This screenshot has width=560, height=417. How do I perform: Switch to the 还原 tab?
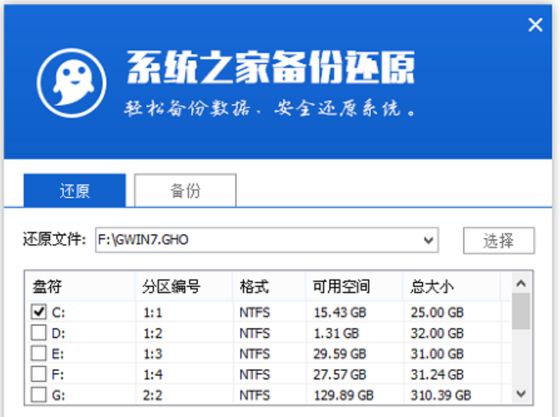(x=74, y=190)
